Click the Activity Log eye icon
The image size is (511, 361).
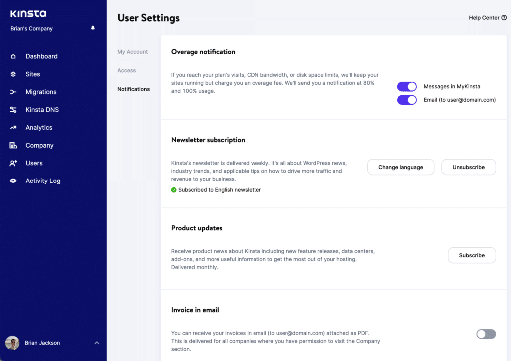[13, 180]
